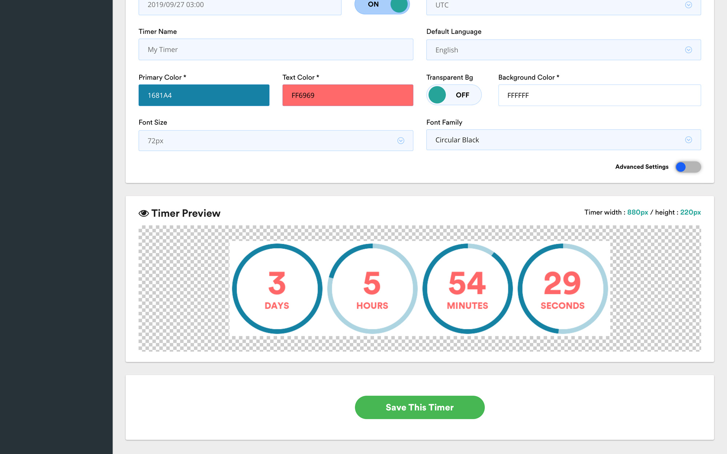
Task: Click the Days circle in preview
Action: pos(277,289)
